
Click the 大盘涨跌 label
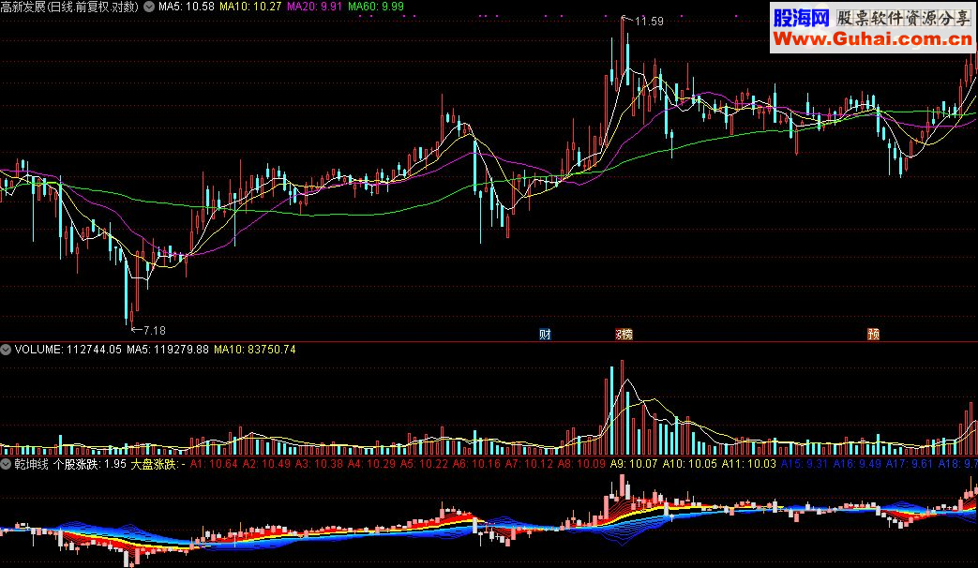coord(154,465)
